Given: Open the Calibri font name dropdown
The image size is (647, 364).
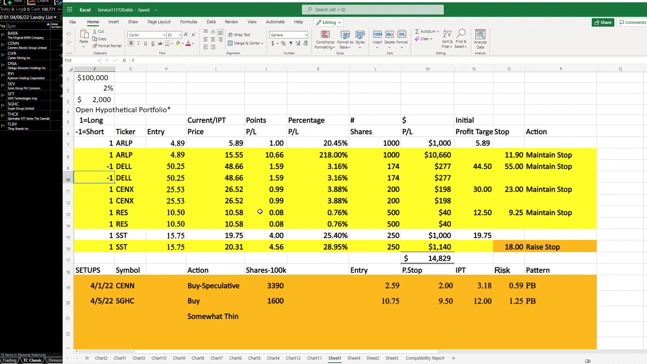Looking at the screenshot, I should (164, 35).
